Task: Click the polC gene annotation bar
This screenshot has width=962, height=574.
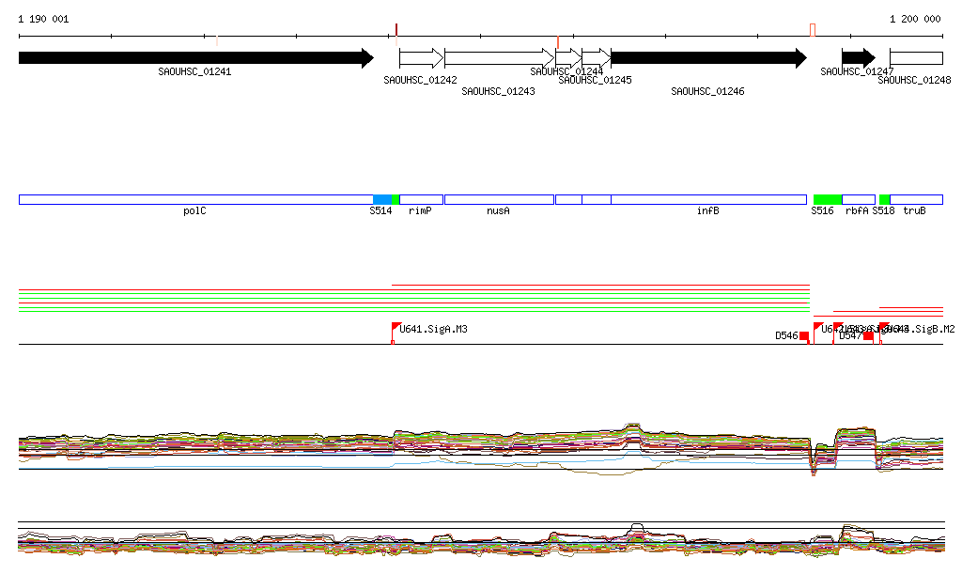Action: coord(195,200)
